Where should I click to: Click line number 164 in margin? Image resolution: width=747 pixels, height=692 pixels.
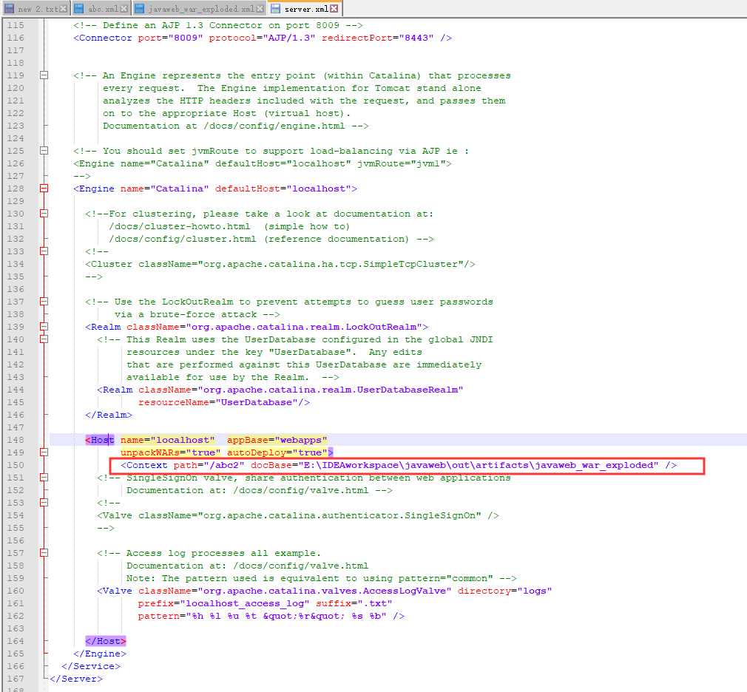(x=16, y=641)
